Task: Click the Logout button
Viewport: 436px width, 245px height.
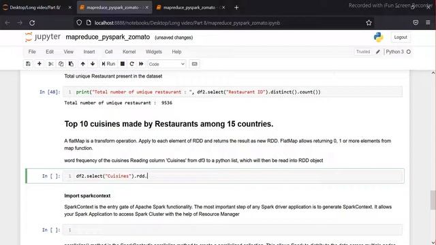Action: (401, 37)
